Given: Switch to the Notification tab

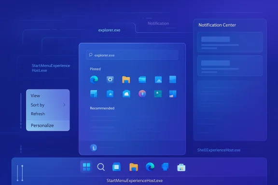Looking at the screenshot, I should (158, 24).
